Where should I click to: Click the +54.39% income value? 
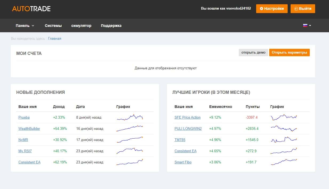click(60, 128)
